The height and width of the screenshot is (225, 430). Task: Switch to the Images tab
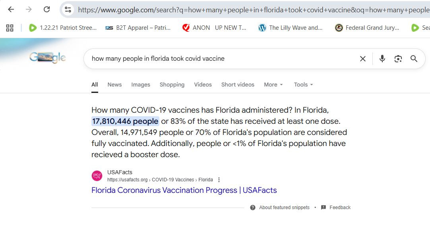pyautogui.click(x=141, y=85)
